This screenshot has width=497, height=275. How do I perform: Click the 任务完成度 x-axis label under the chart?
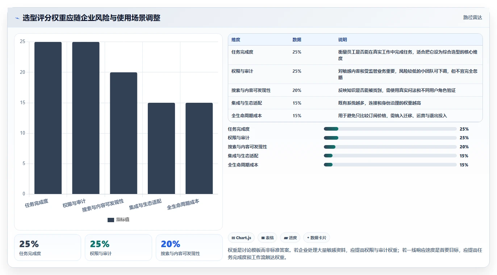[x=37, y=203]
